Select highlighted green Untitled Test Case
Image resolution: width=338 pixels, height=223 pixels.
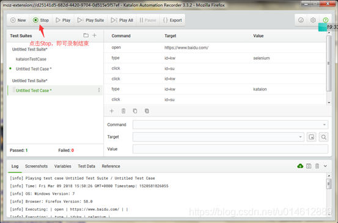pos(34,90)
